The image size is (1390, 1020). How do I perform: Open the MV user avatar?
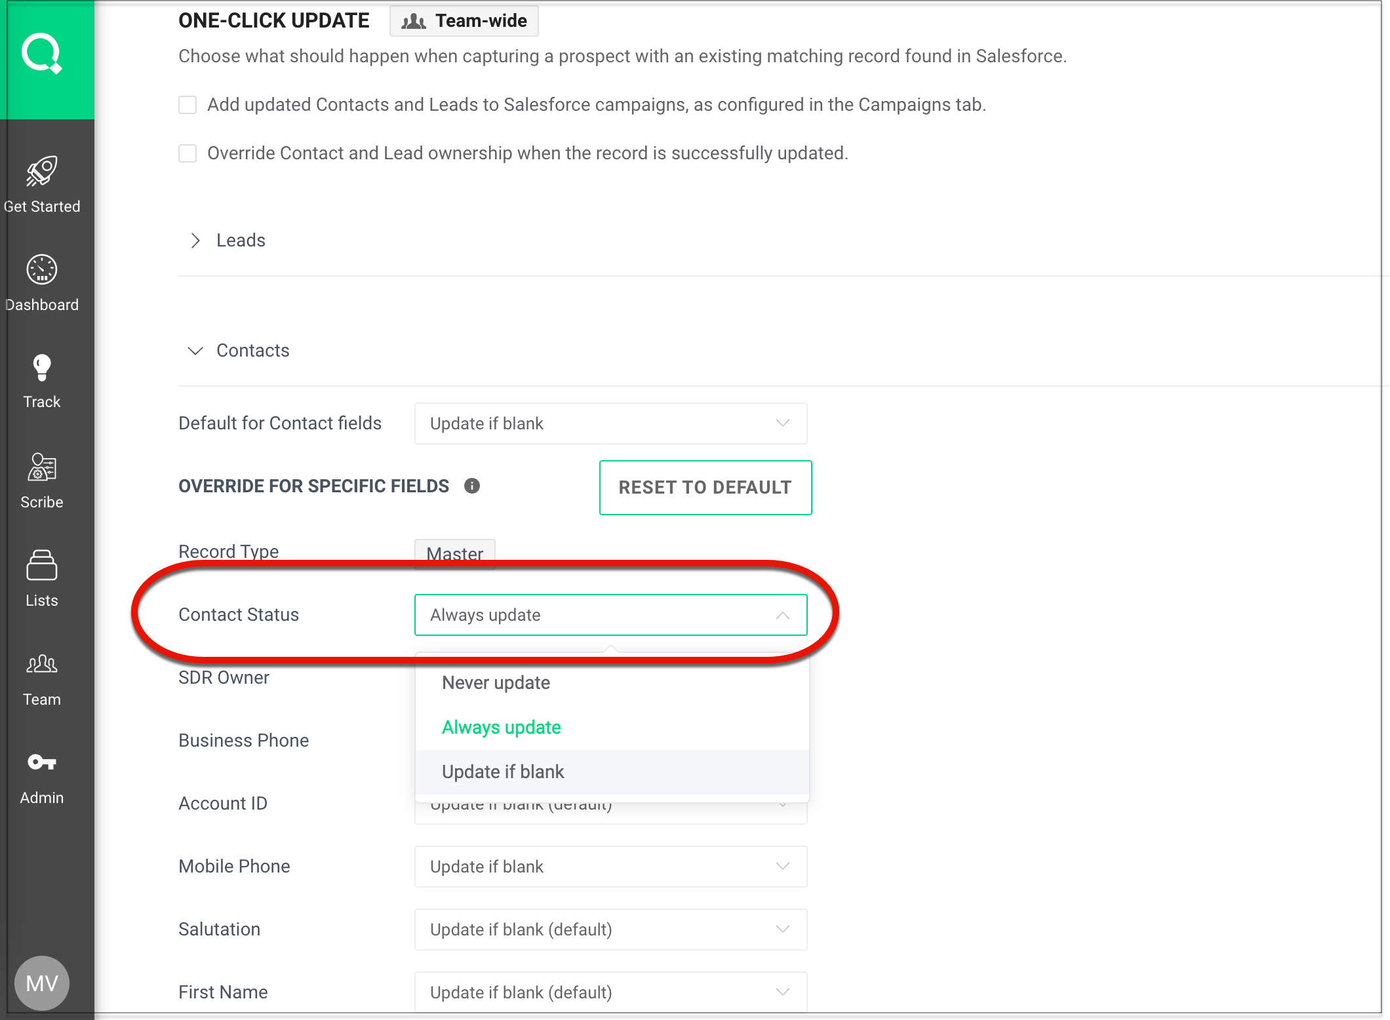(41, 983)
